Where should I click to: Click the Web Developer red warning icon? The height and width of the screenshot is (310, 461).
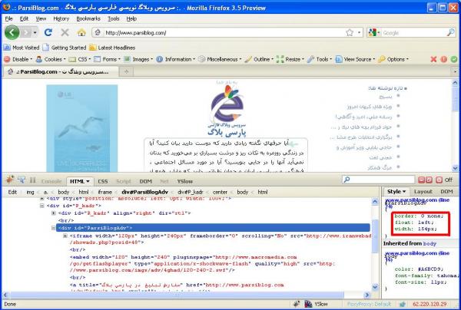pyautogui.click(x=443, y=59)
